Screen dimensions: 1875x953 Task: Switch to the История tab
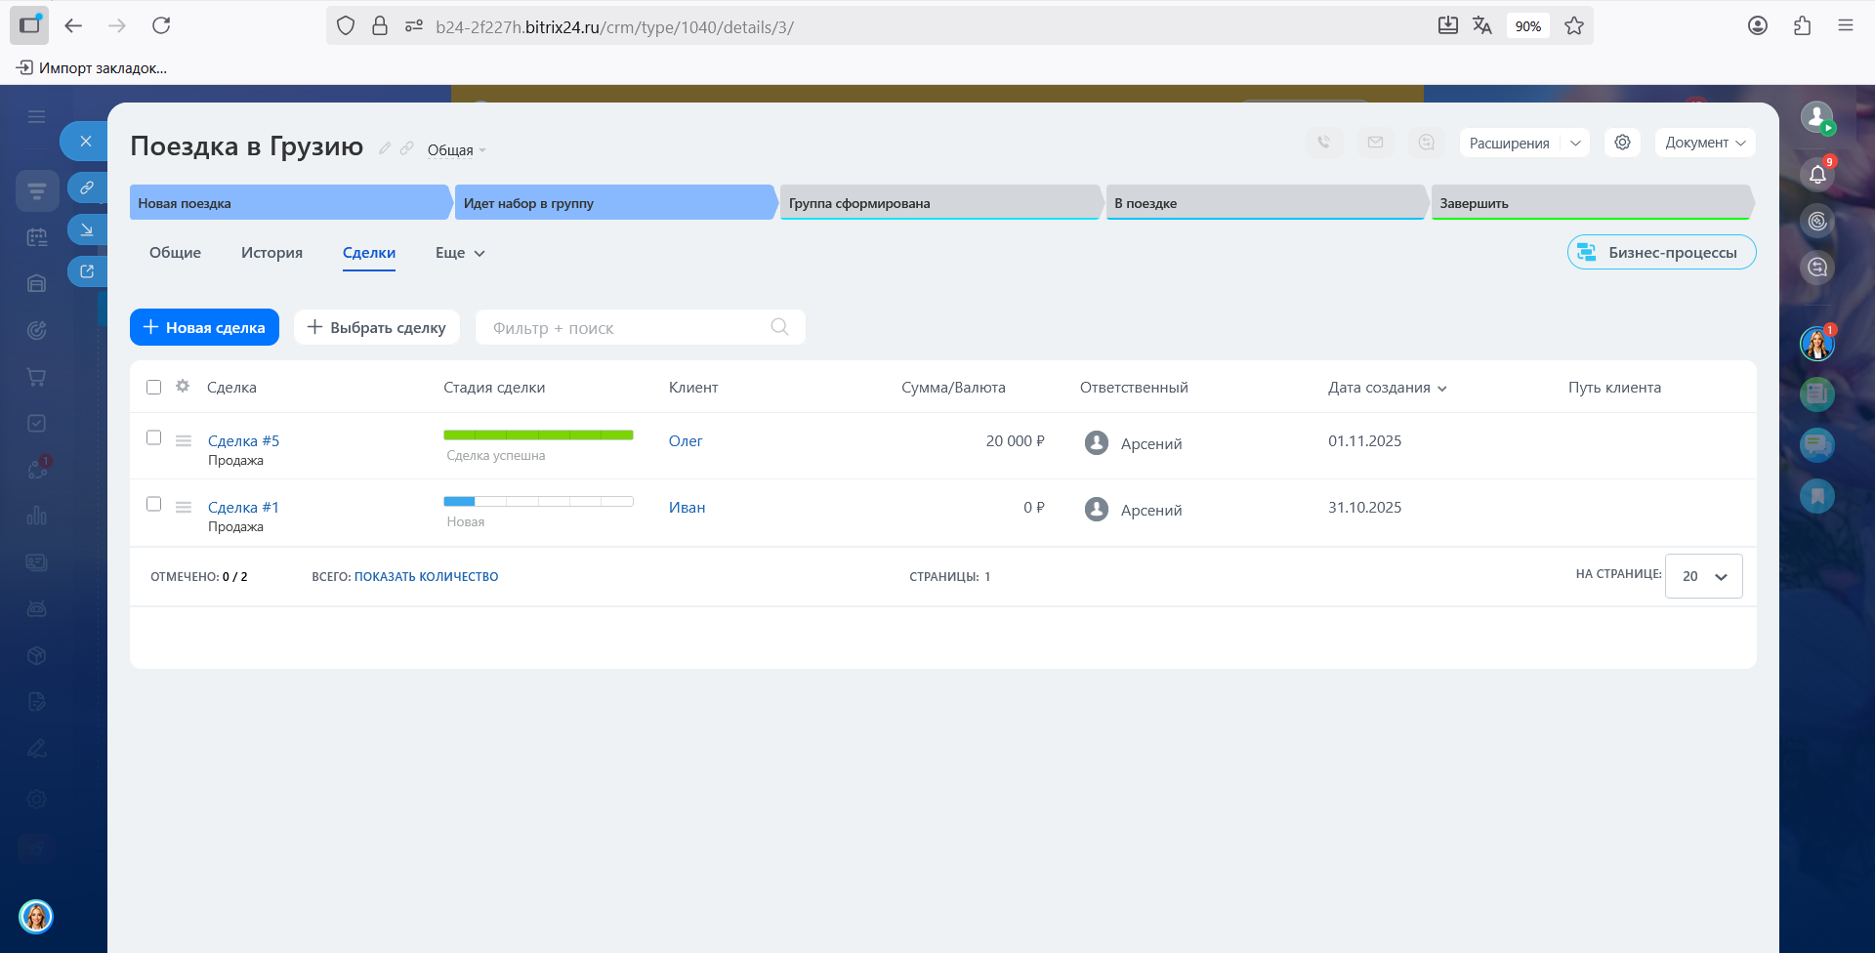(x=271, y=253)
